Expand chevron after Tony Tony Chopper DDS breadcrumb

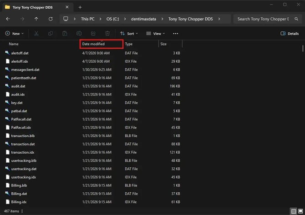click(x=218, y=19)
